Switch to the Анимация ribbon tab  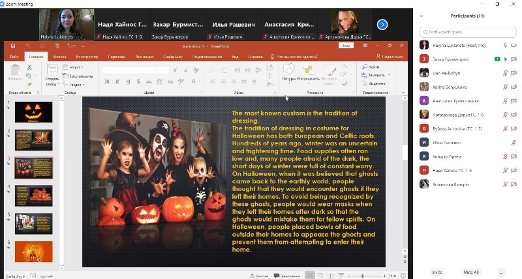click(x=145, y=57)
